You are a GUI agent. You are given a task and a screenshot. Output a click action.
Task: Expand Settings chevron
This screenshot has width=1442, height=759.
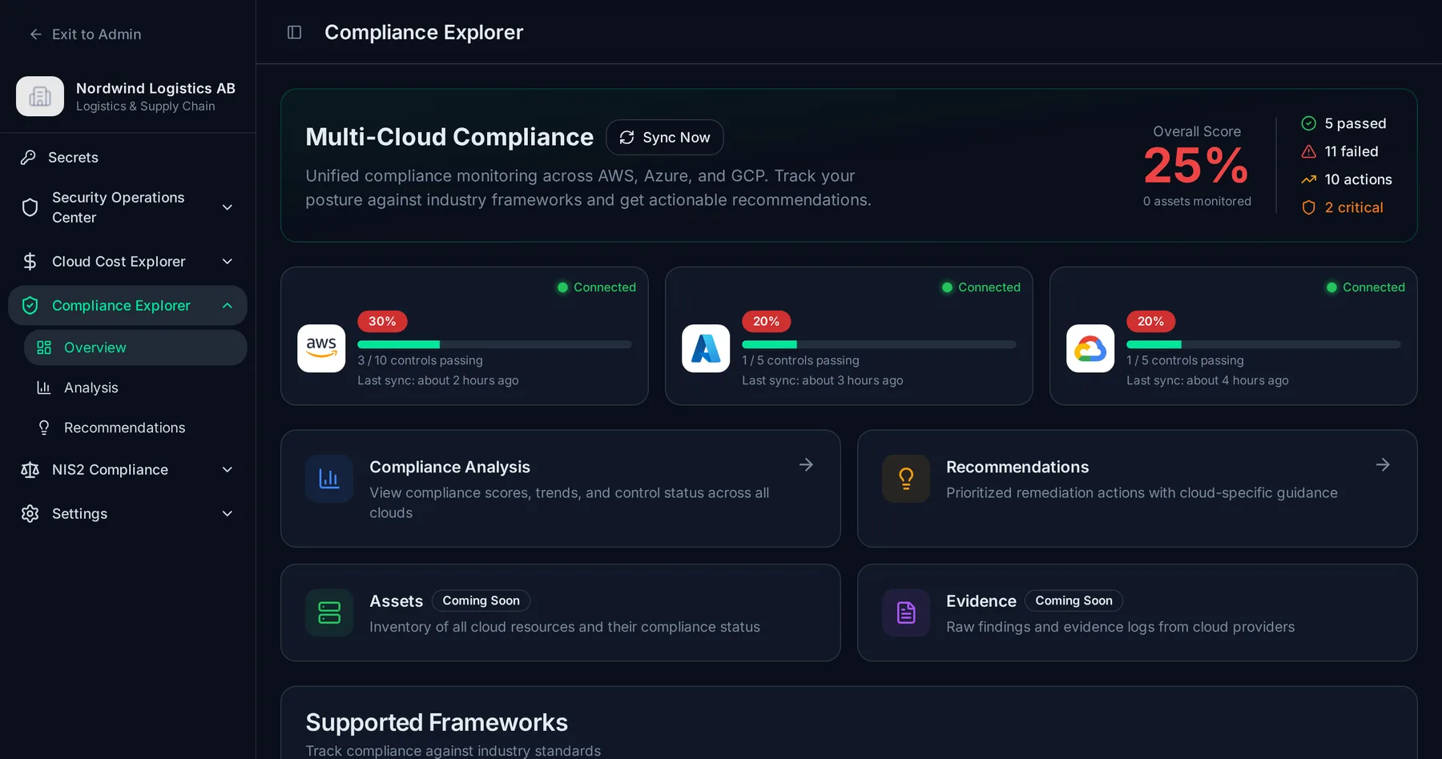(228, 514)
